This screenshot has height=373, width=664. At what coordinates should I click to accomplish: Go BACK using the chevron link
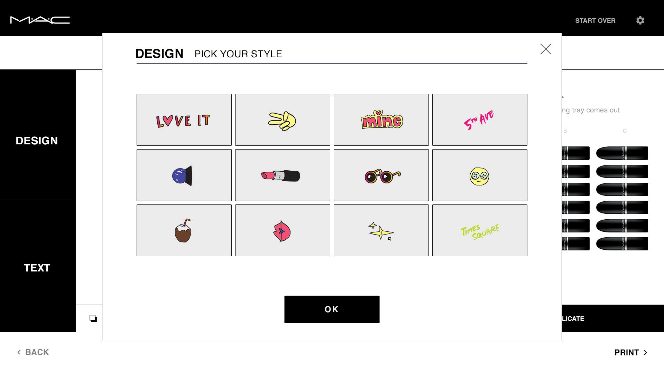pyautogui.click(x=33, y=352)
